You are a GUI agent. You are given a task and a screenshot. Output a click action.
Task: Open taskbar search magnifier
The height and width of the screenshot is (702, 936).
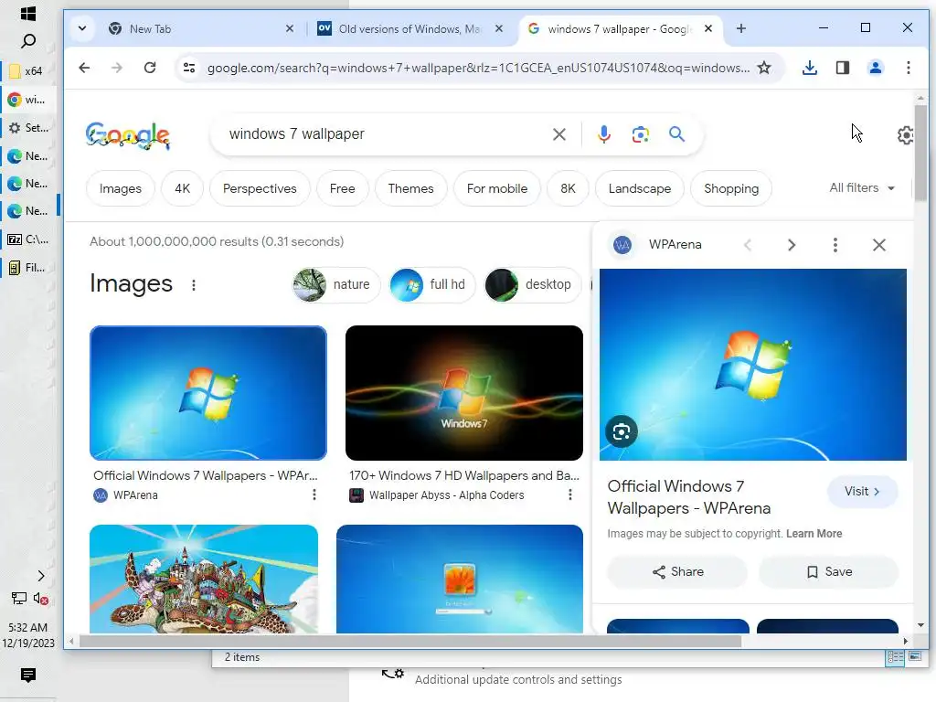(x=28, y=41)
